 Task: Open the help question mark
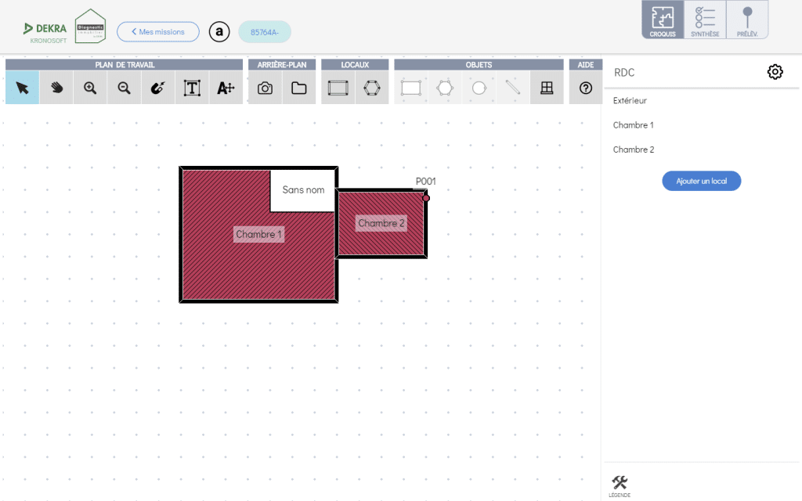pyautogui.click(x=585, y=88)
